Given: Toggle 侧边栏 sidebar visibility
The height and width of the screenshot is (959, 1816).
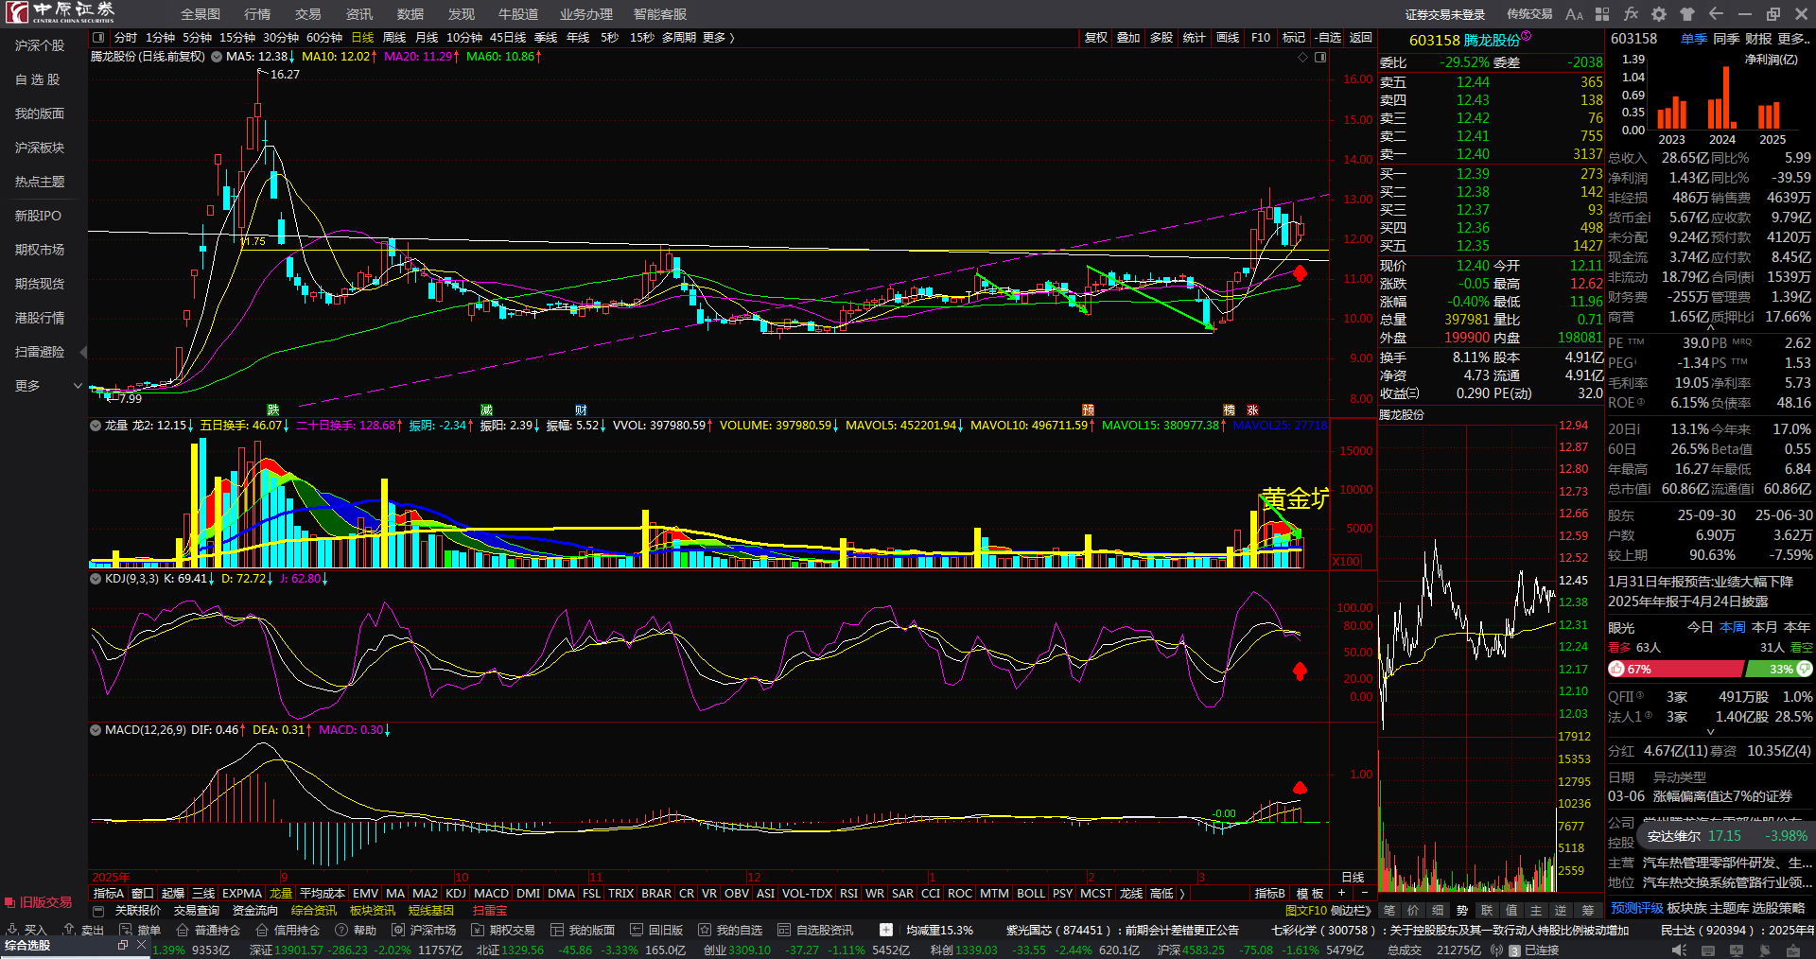Looking at the screenshot, I should click(1351, 911).
